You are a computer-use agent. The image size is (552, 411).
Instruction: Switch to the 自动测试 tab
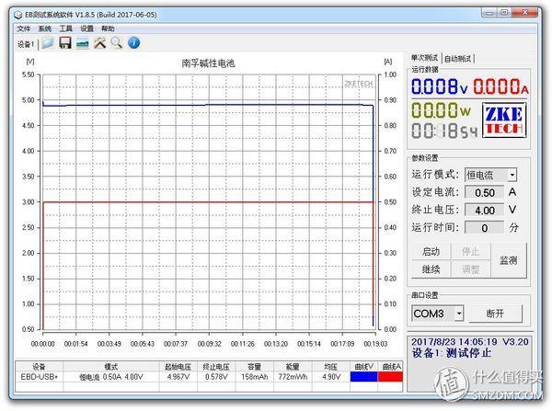[457, 58]
